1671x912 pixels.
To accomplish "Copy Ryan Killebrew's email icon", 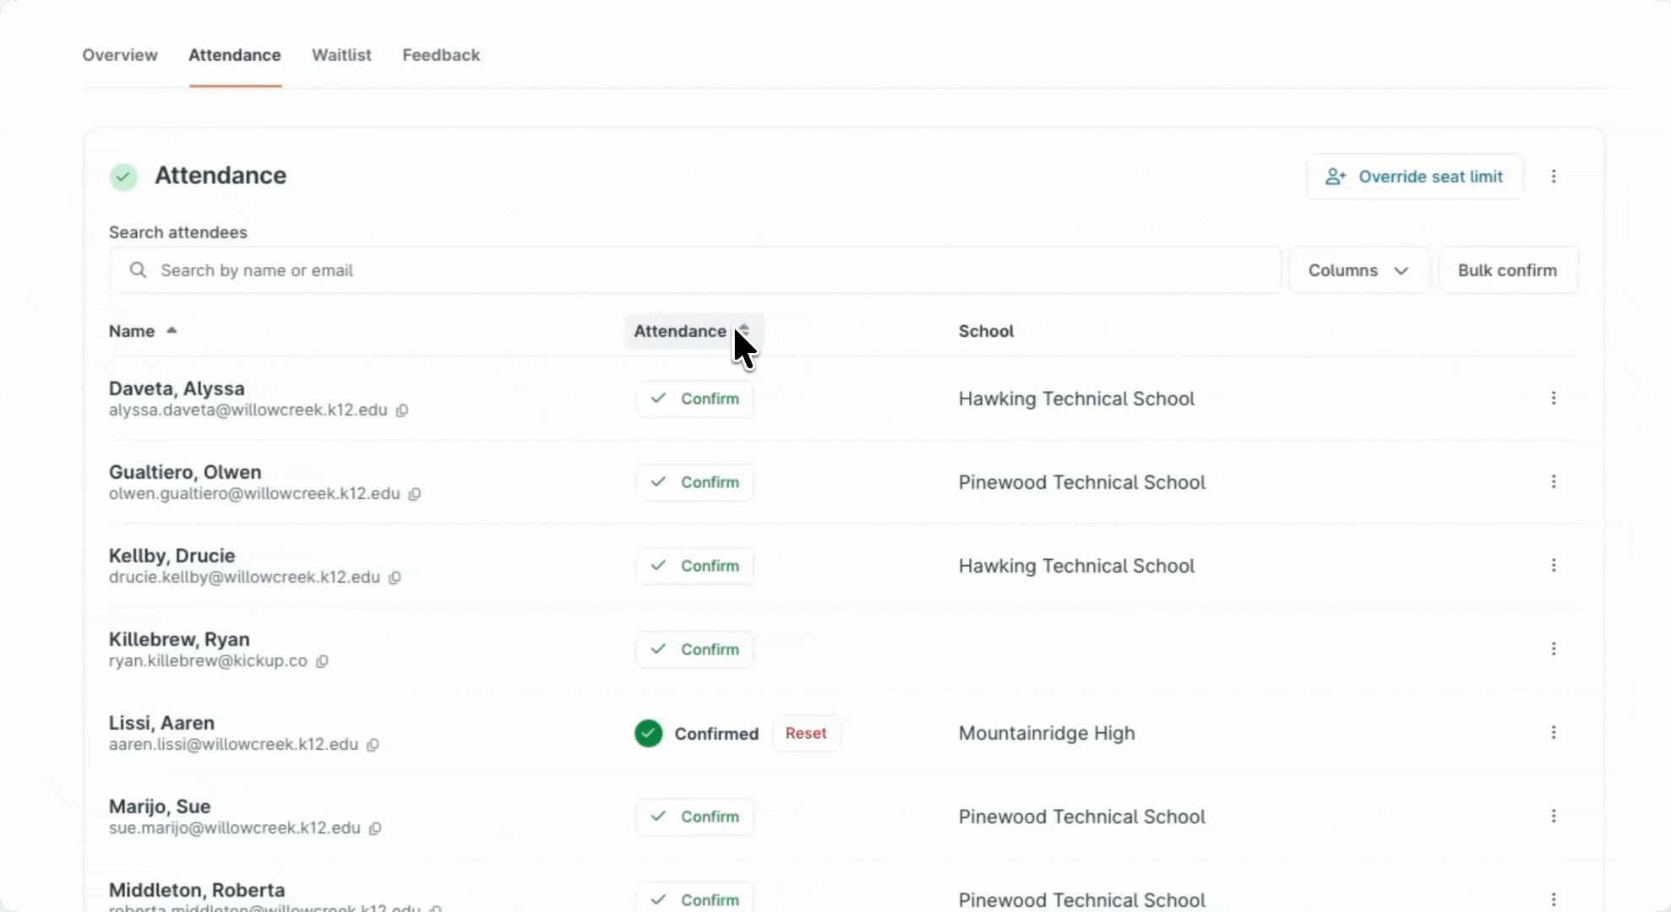I will click(x=322, y=661).
